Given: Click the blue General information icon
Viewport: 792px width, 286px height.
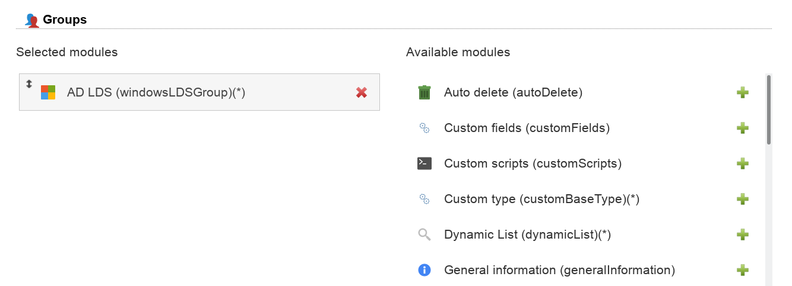Looking at the screenshot, I should (424, 270).
